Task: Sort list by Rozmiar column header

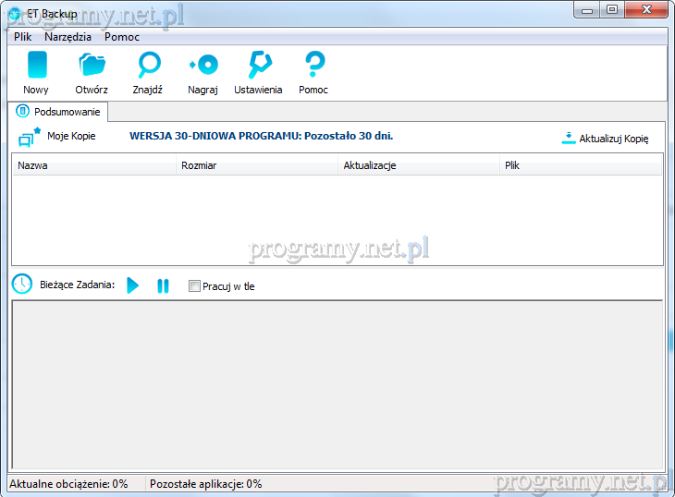Action: point(256,165)
